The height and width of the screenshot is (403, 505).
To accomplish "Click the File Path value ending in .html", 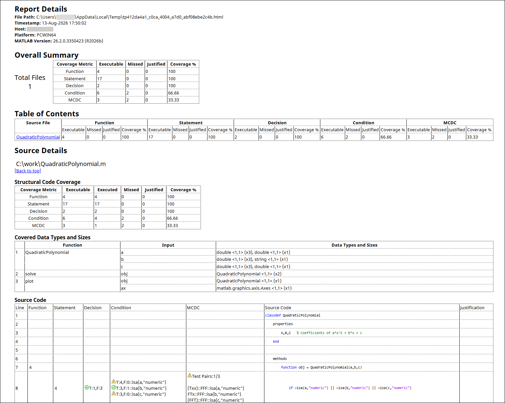I will (130, 17).
